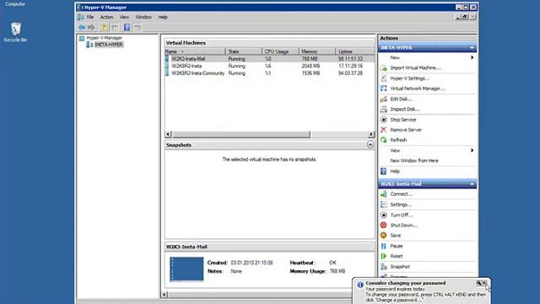Click the Stop Service icon
This screenshot has width=540, height=304.
384,120
